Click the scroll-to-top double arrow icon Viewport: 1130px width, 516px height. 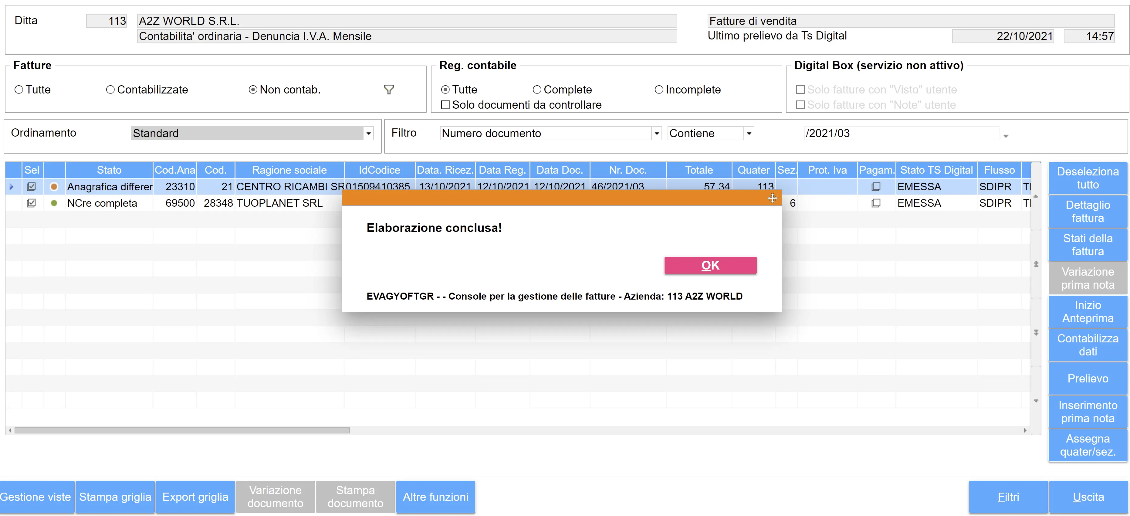click(x=1036, y=264)
